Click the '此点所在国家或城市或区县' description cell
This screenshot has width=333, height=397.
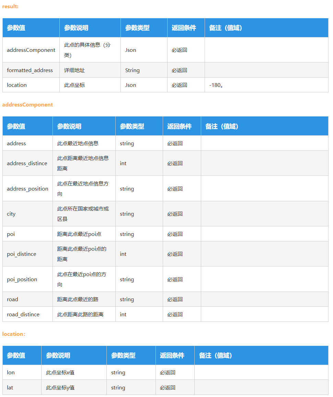(x=84, y=214)
